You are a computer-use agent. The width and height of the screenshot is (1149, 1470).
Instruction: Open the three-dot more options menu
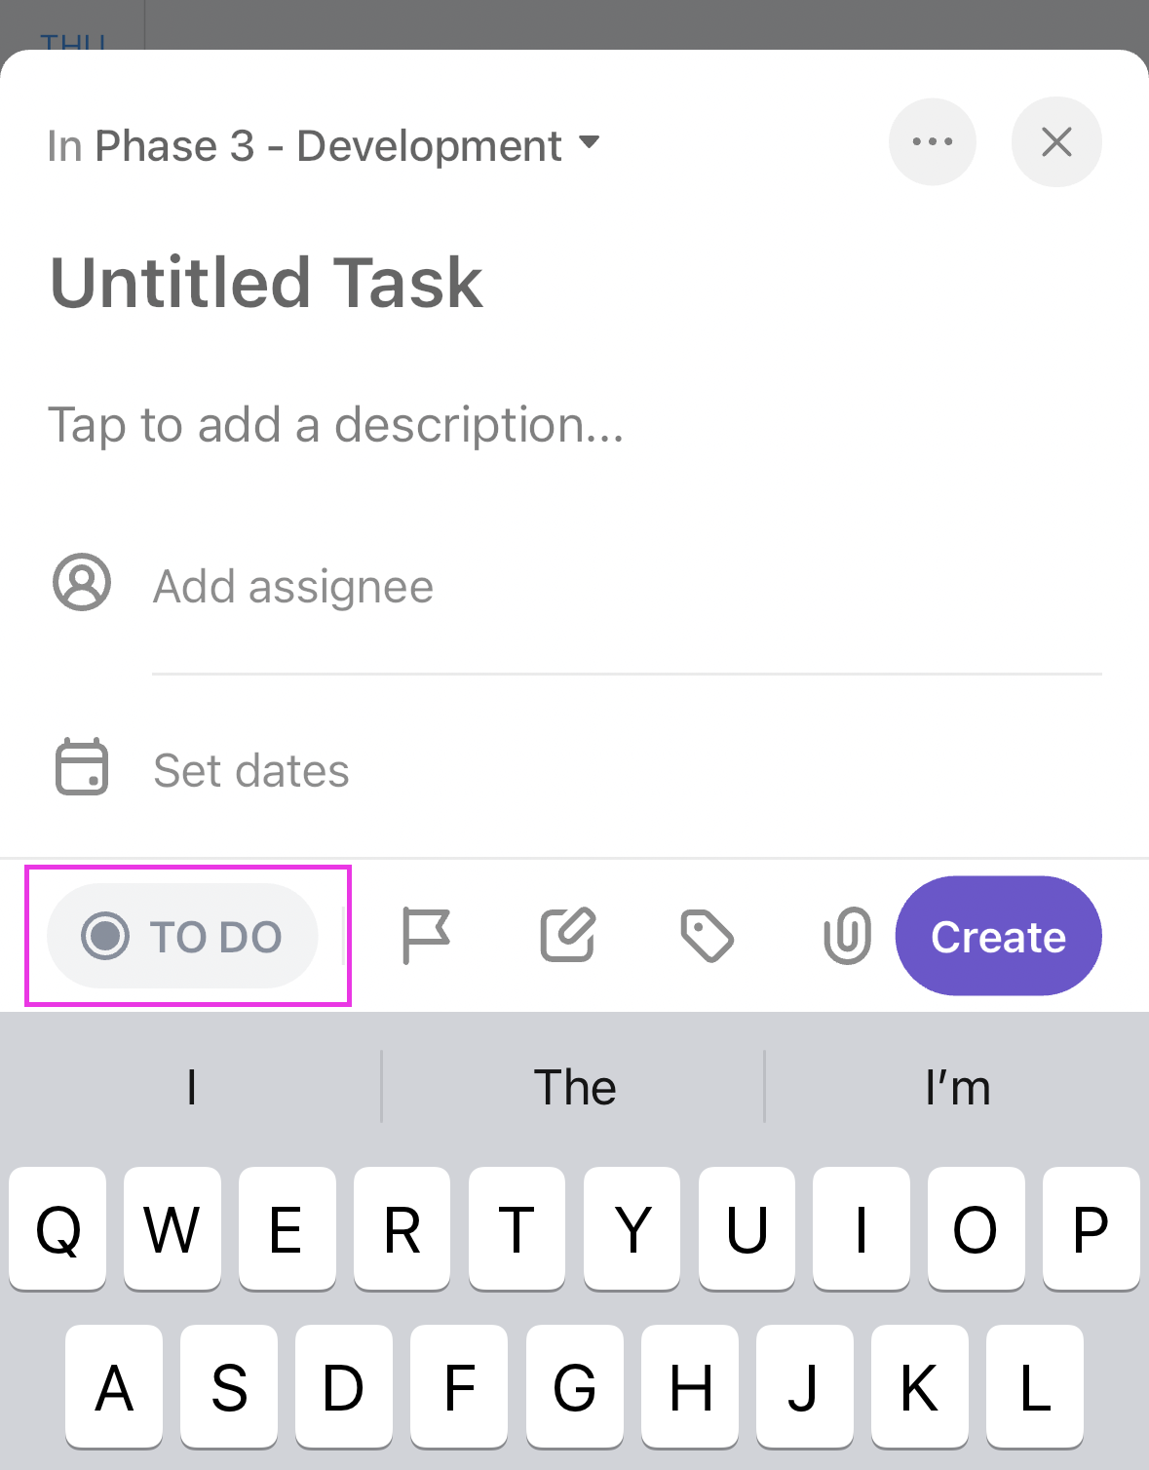pos(933,142)
